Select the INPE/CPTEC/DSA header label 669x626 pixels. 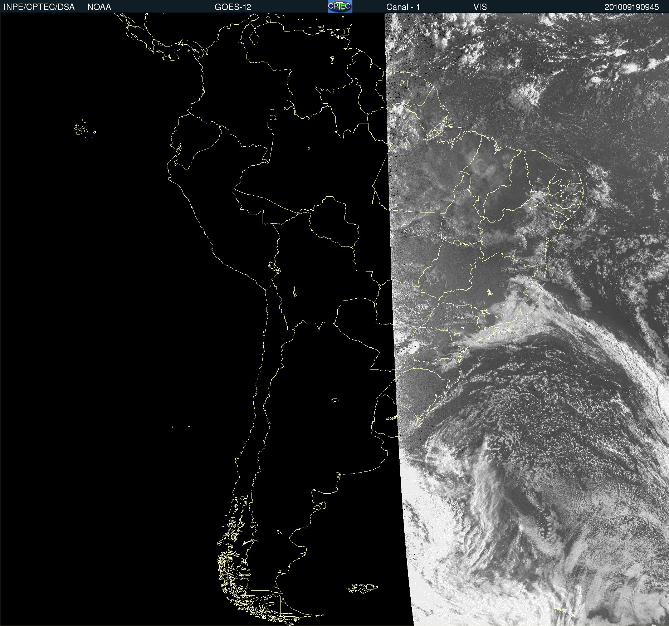tap(39, 7)
